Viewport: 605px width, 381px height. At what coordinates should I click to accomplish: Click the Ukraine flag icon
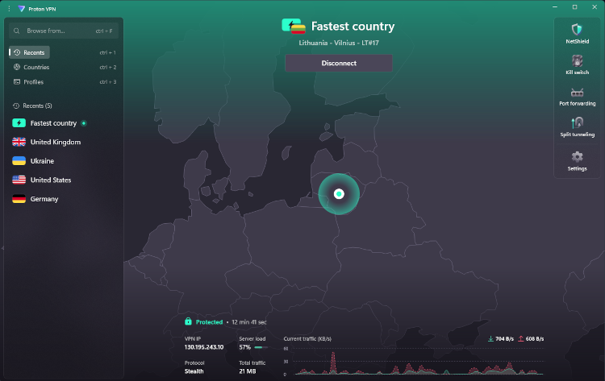pos(19,160)
